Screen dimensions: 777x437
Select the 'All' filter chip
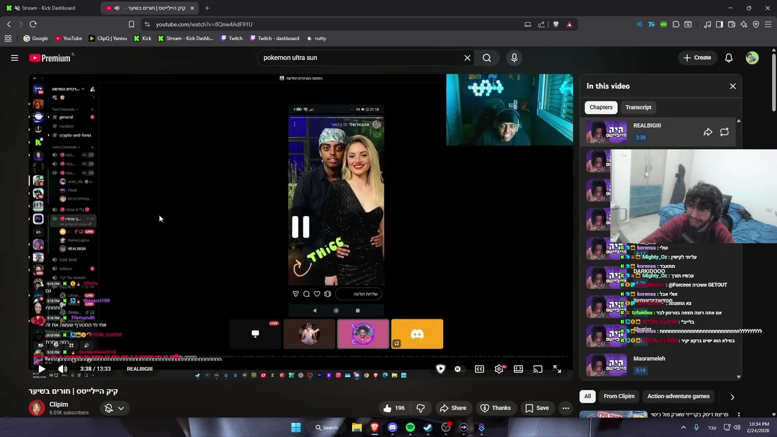[x=588, y=396]
